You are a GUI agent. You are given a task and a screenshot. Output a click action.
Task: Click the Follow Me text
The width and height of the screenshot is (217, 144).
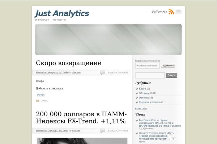[159, 12]
